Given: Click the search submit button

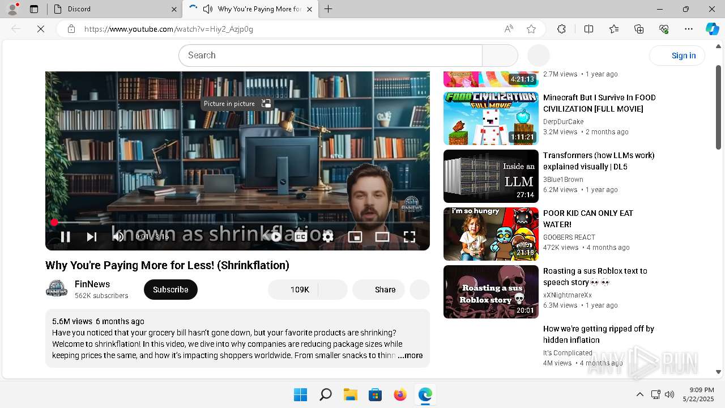Looking at the screenshot, I should tap(500, 56).
